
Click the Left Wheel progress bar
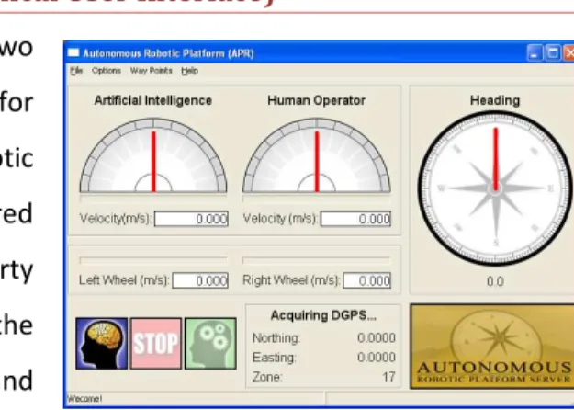(153, 260)
